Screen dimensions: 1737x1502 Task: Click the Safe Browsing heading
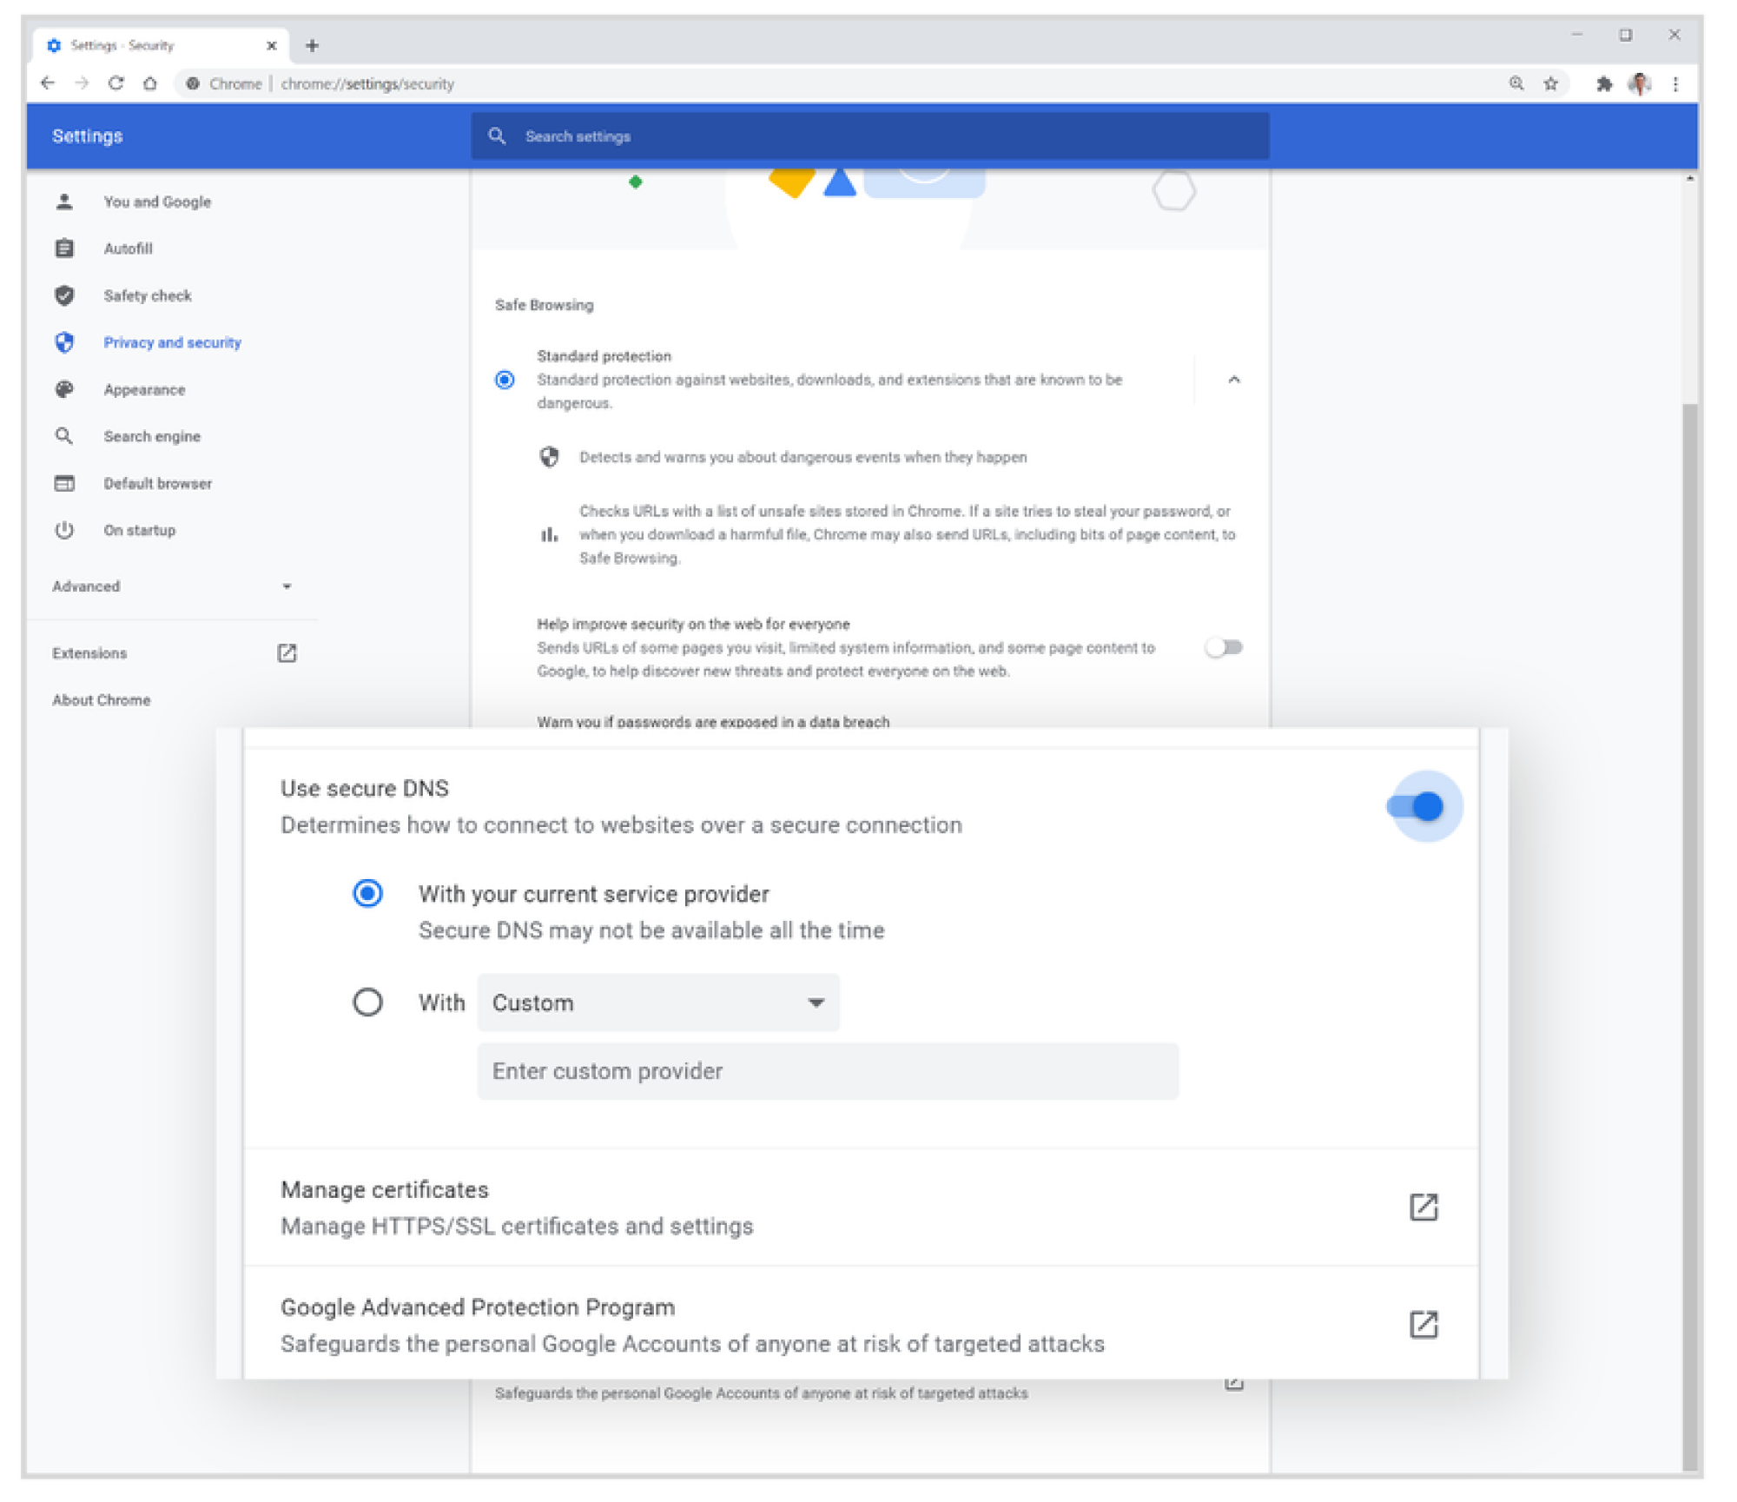[545, 305]
